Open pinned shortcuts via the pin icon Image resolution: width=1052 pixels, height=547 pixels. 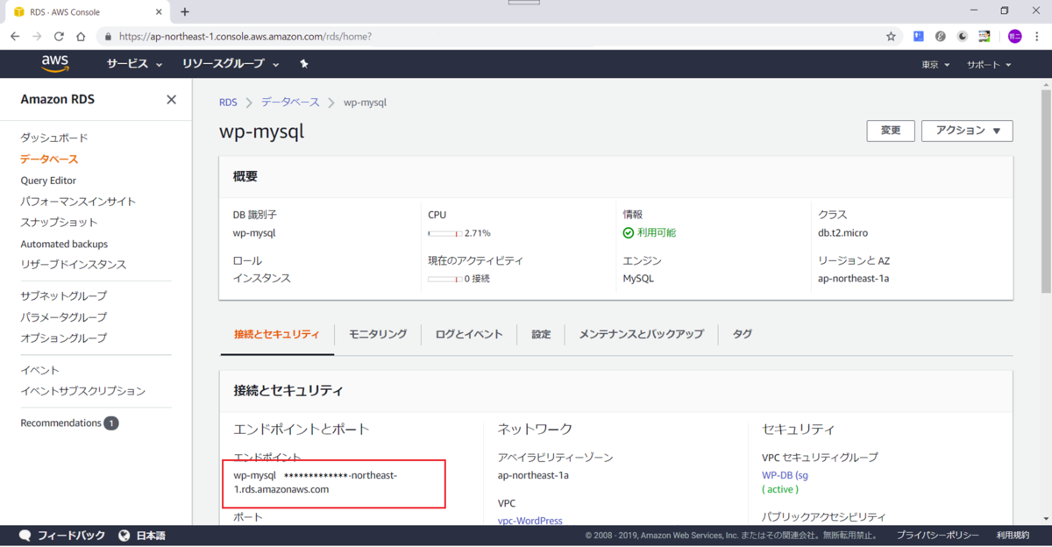pos(303,63)
